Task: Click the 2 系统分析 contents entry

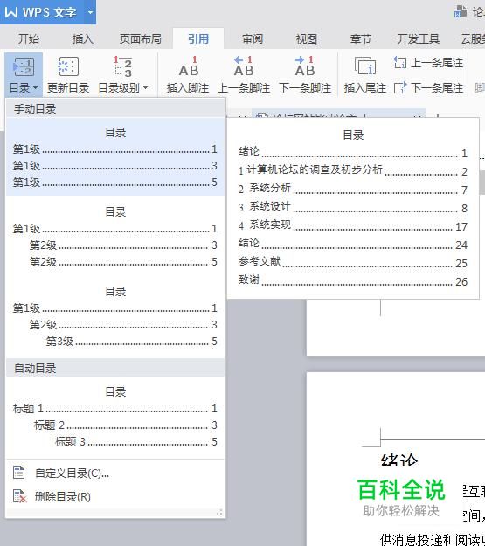Action: 353,189
